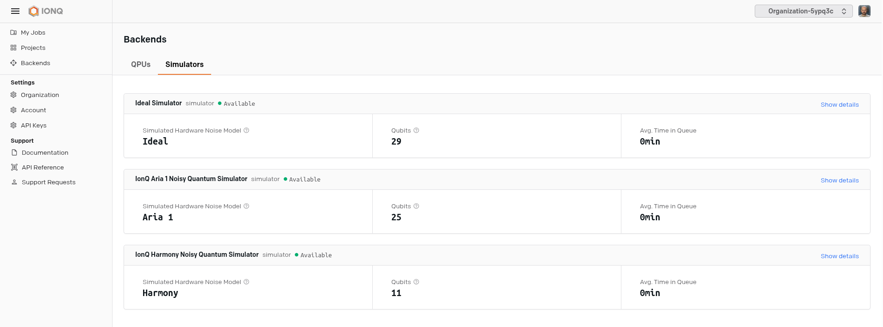Screen dimensions: 883x327
Task: Show details for IonQ Aria 1 Noisy Simulator
Action: 839,180
